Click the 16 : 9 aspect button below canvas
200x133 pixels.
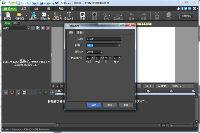click(x=148, y=86)
